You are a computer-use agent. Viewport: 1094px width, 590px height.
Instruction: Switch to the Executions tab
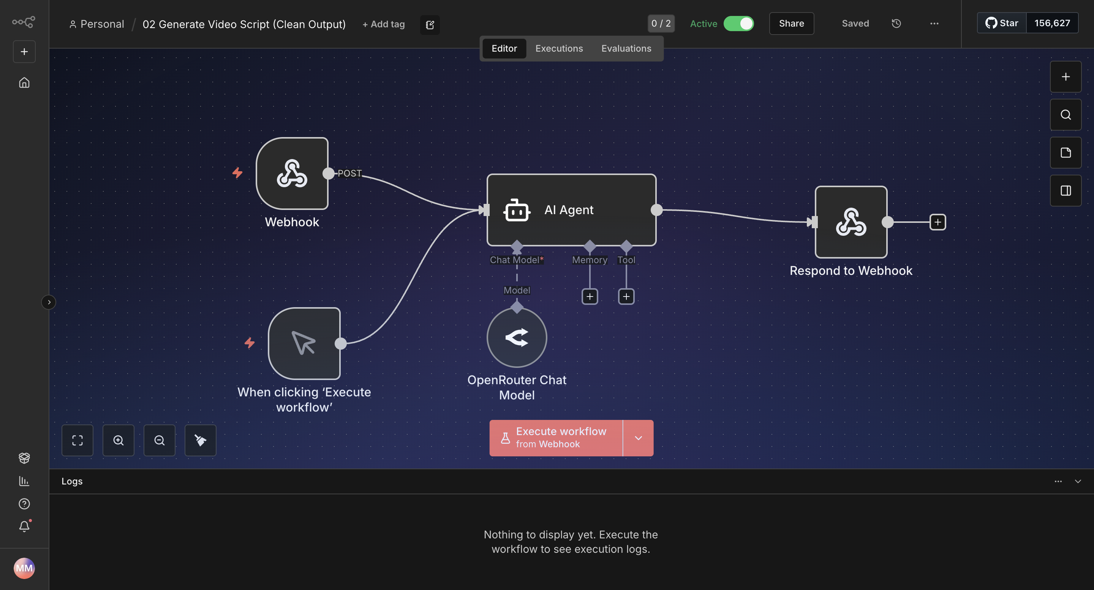click(559, 48)
